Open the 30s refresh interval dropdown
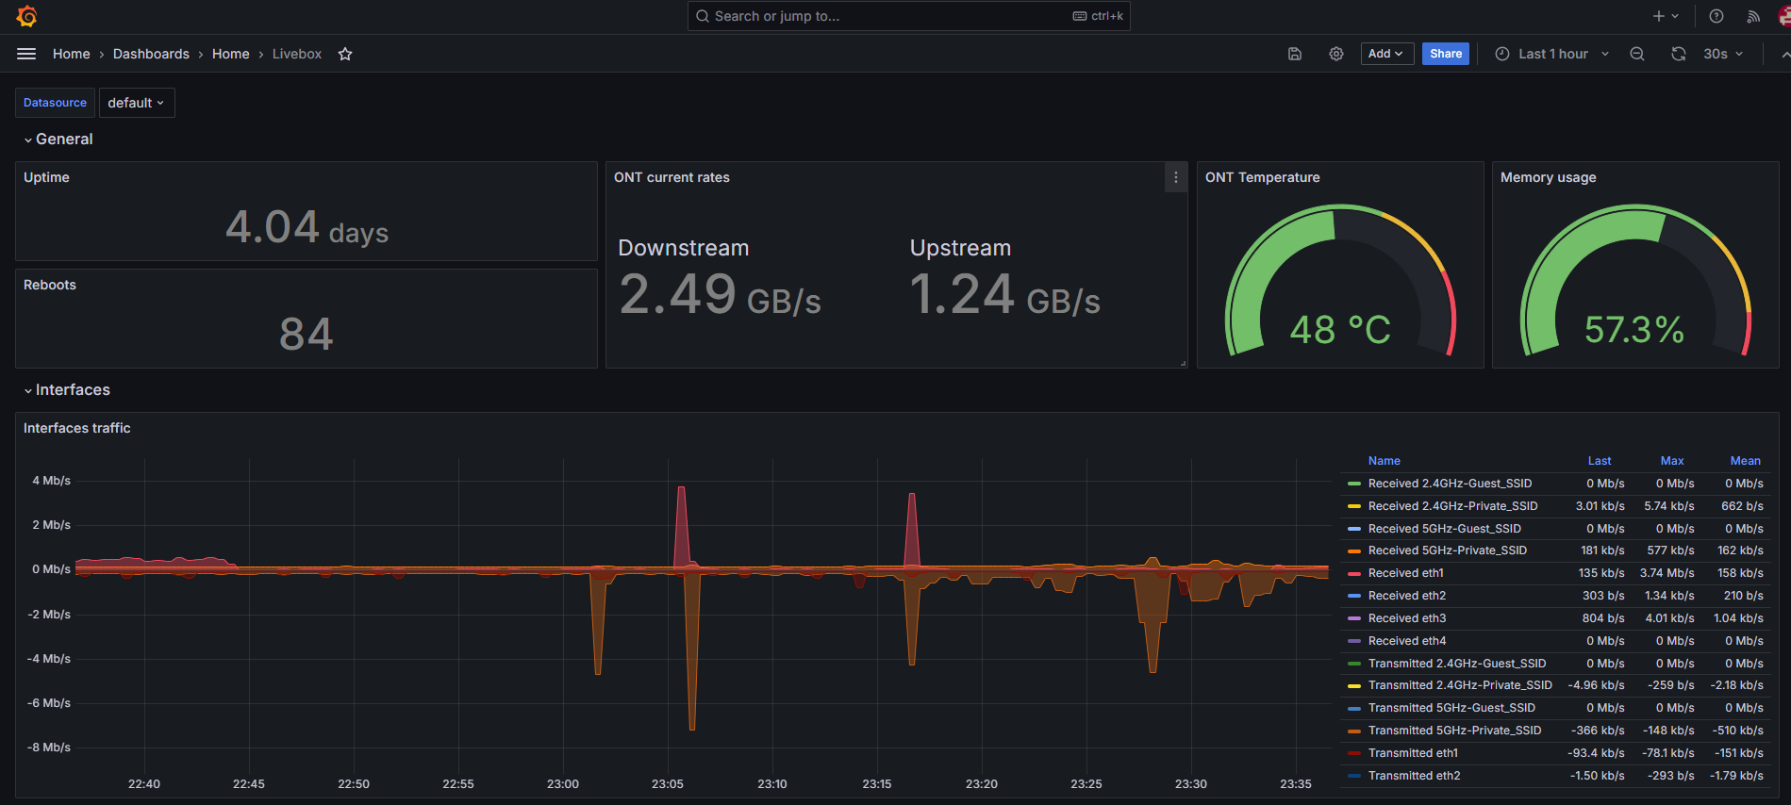 coord(1723,54)
